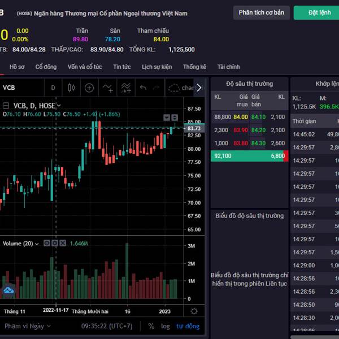Image resolution: width=339 pixels, height=339 pixels.
Task: Click the 83.73 price label on axis
Action: [x=194, y=128]
